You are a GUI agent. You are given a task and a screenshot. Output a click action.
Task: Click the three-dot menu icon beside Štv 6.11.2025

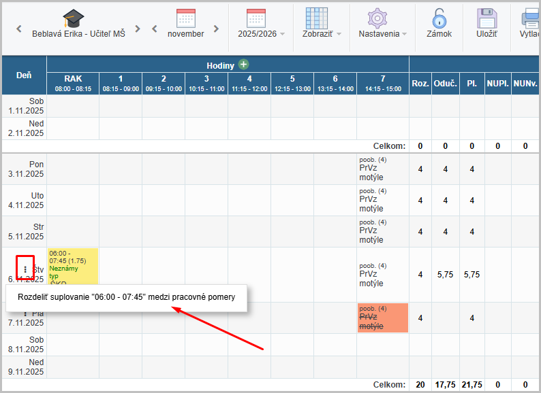(x=25, y=269)
